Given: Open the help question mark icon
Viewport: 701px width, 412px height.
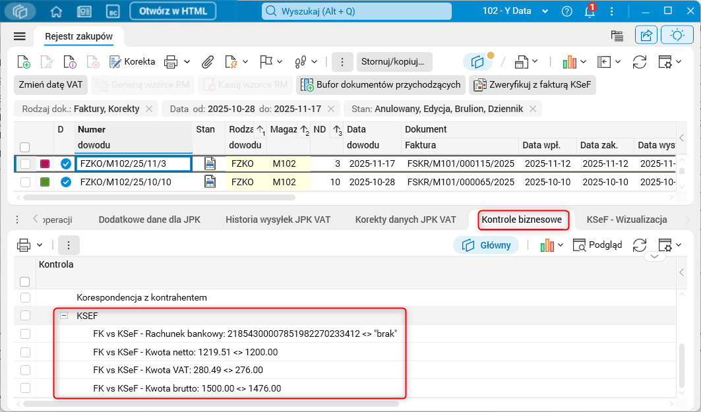Looking at the screenshot, I should pyautogui.click(x=567, y=12).
